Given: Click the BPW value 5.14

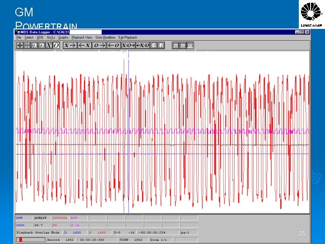Looking at the screenshot, I should [79, 225].
